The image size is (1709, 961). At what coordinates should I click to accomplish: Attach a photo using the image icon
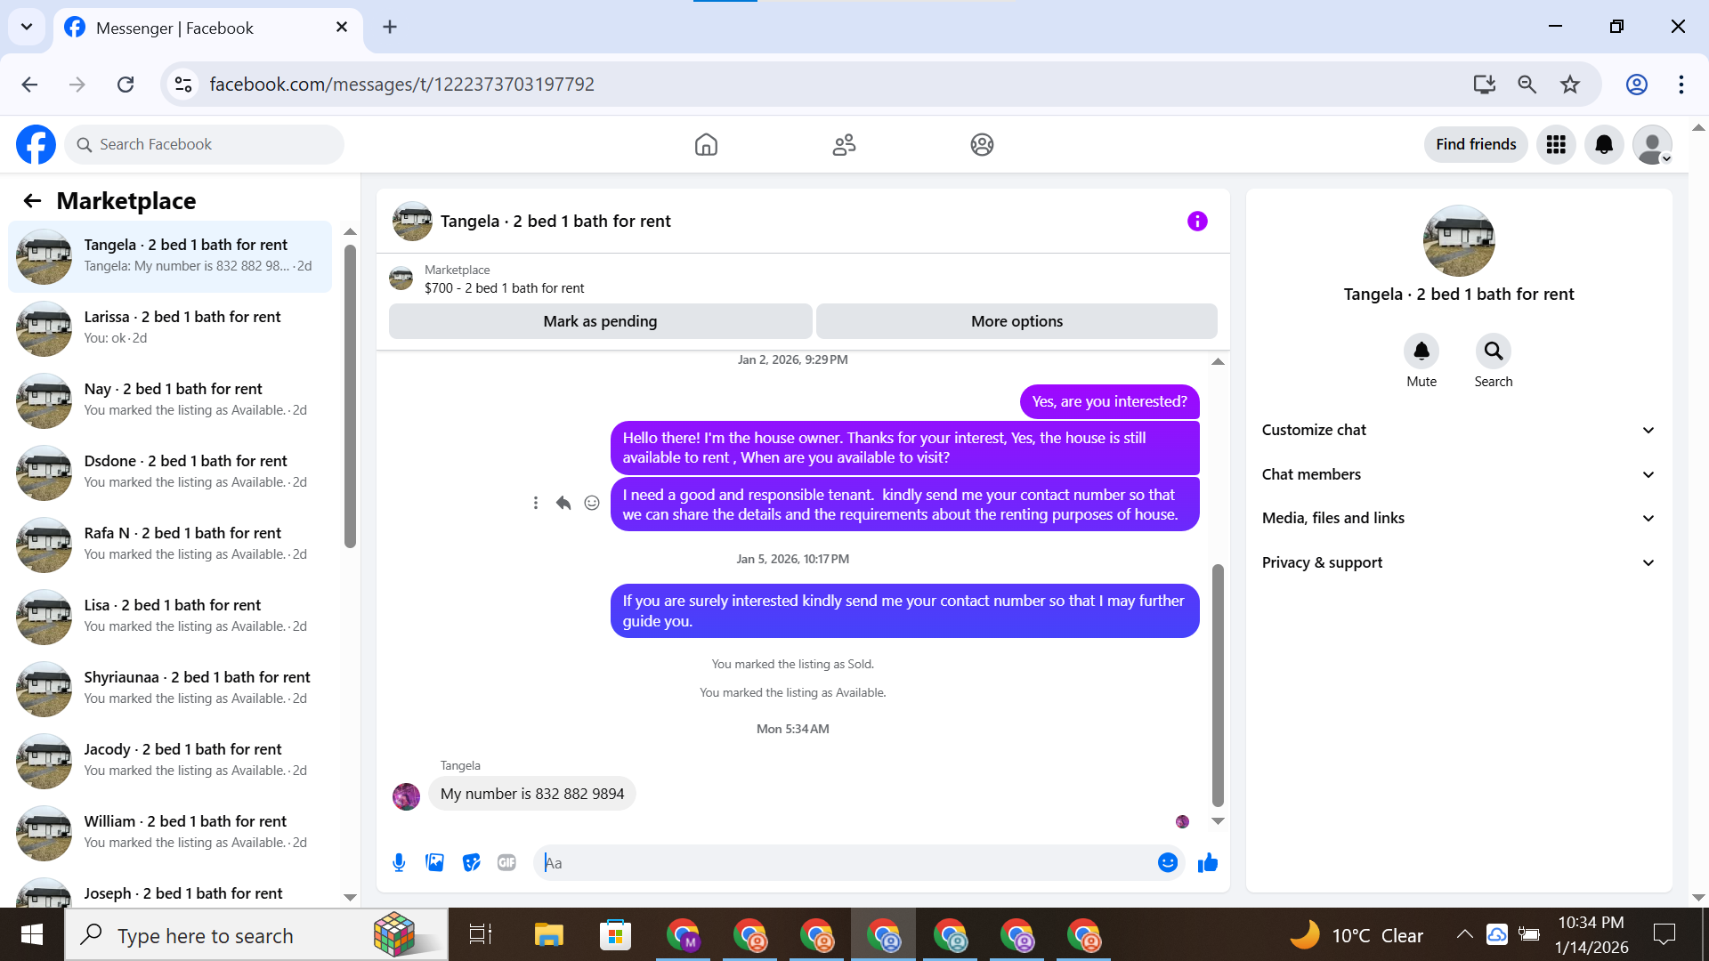[x=434, y=862]
